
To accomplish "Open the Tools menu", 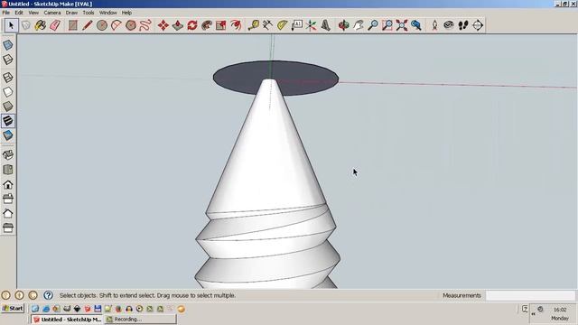I will (89, 13).
